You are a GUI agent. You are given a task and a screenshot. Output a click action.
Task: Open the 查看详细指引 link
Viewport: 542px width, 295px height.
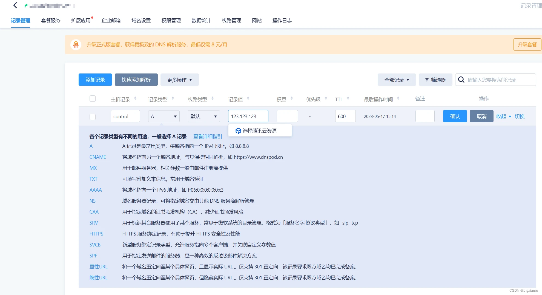point(208,136)
